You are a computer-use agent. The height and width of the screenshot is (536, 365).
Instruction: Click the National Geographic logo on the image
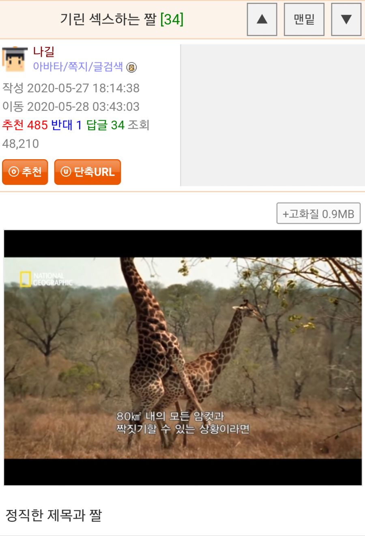[x=46, y=279]
